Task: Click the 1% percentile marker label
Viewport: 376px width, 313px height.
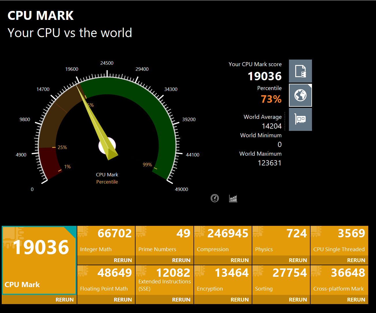Action: click(67, 167)
